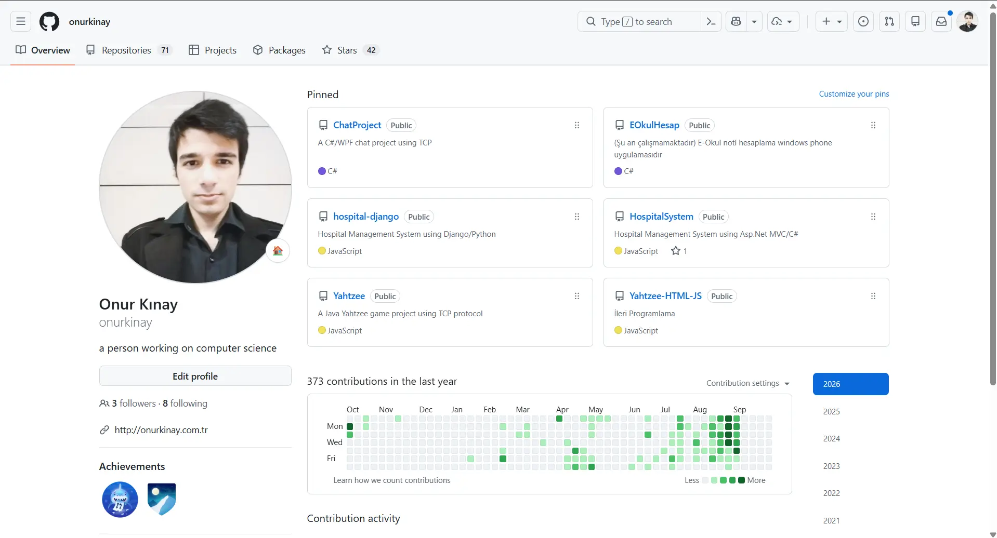Select the 2026 contribution year
Screen dimensions: 997x538
click(x=851, y=384)
